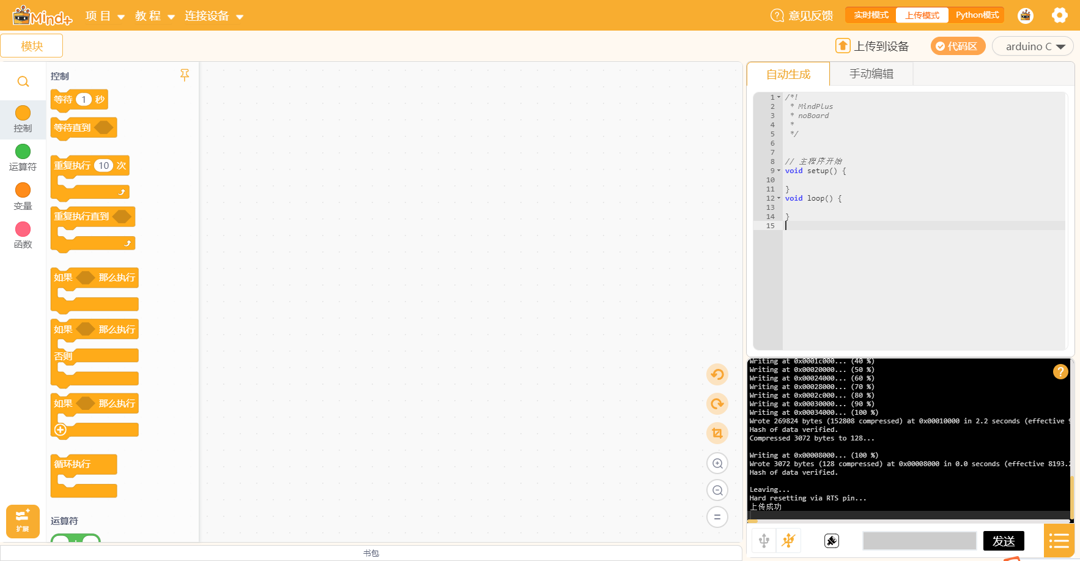Click the console vertical scrollbar thumb

pos(1071,499)
